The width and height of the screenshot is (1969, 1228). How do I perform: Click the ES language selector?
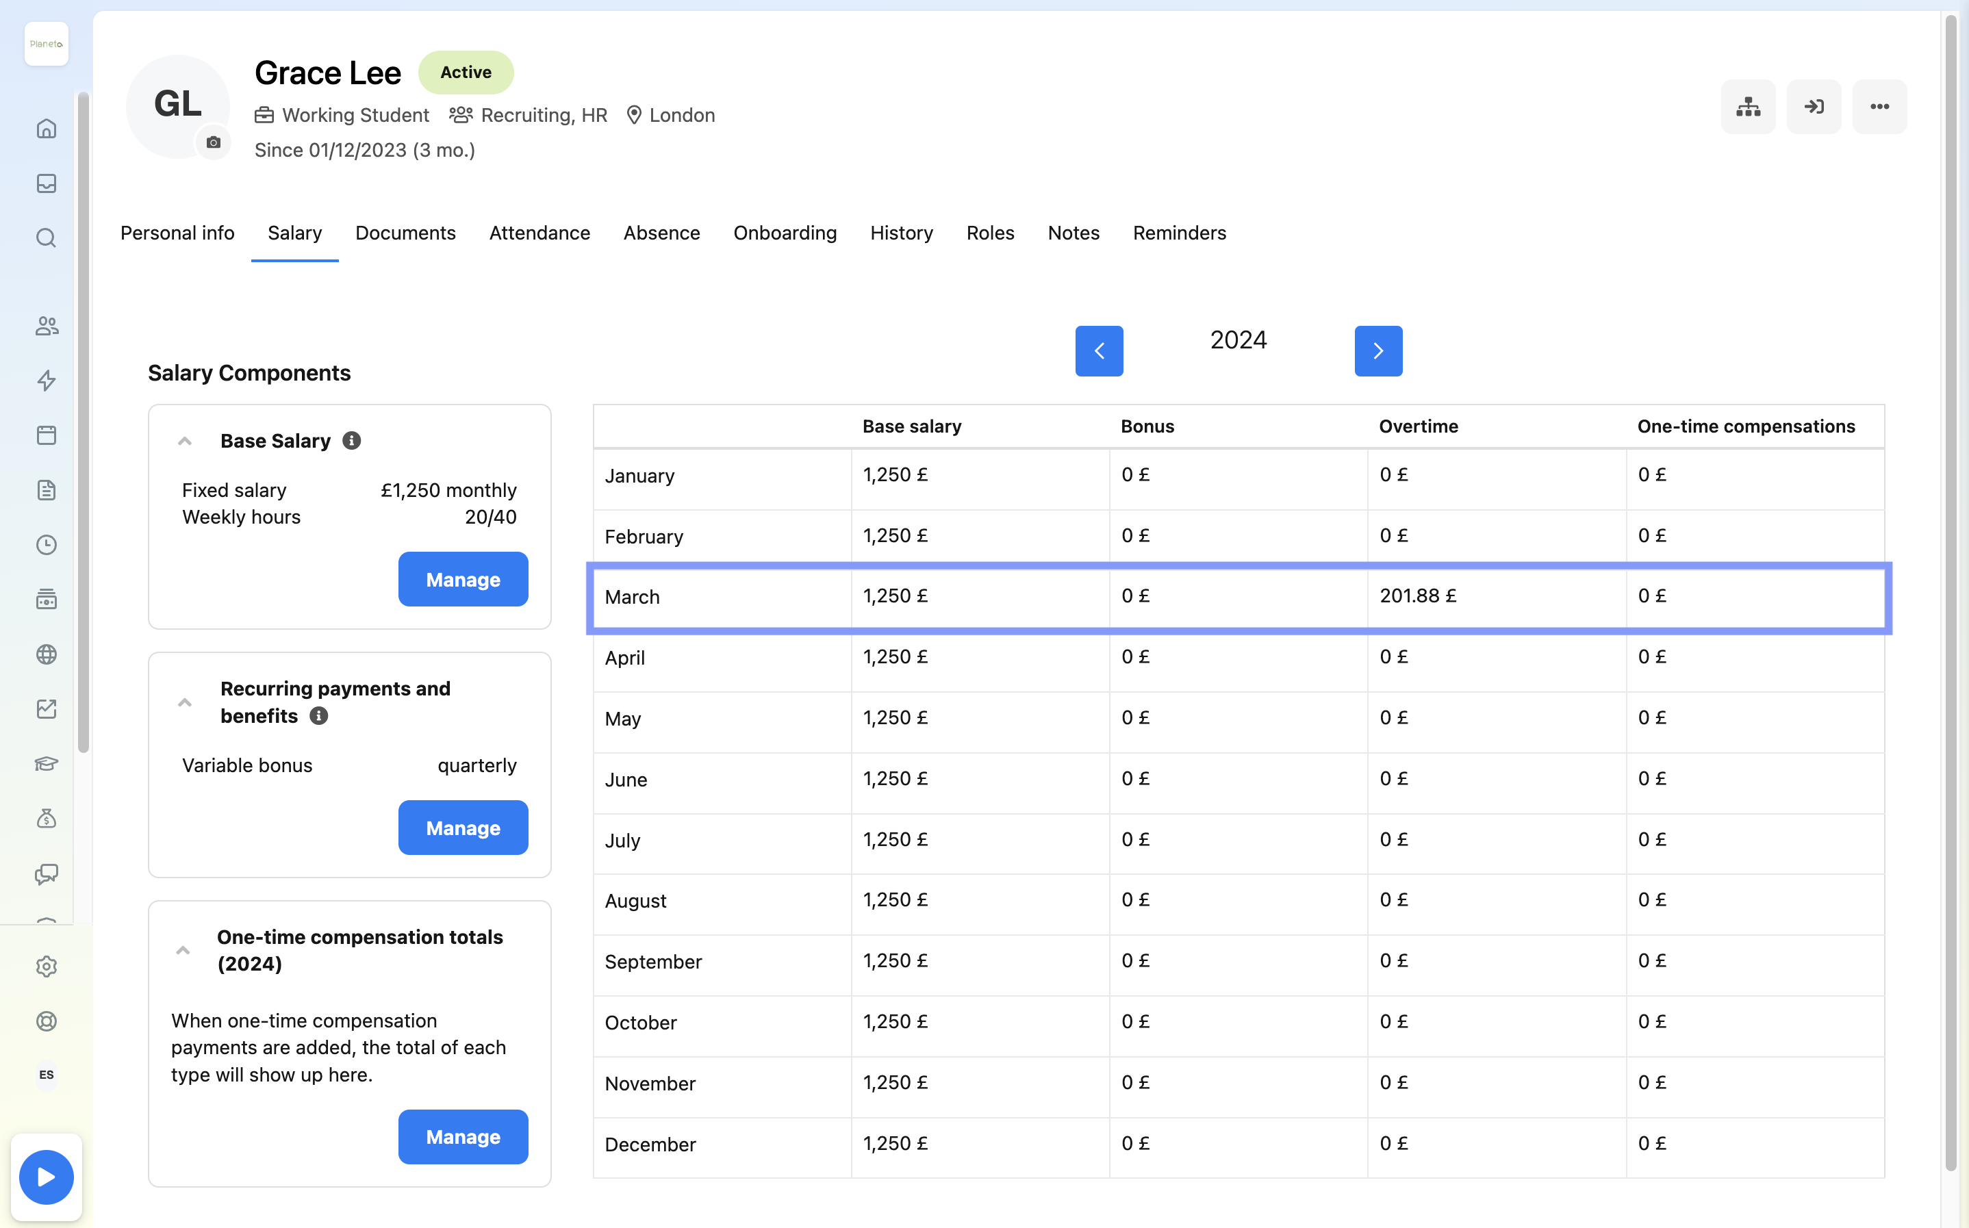click(x=47, y=1075)
